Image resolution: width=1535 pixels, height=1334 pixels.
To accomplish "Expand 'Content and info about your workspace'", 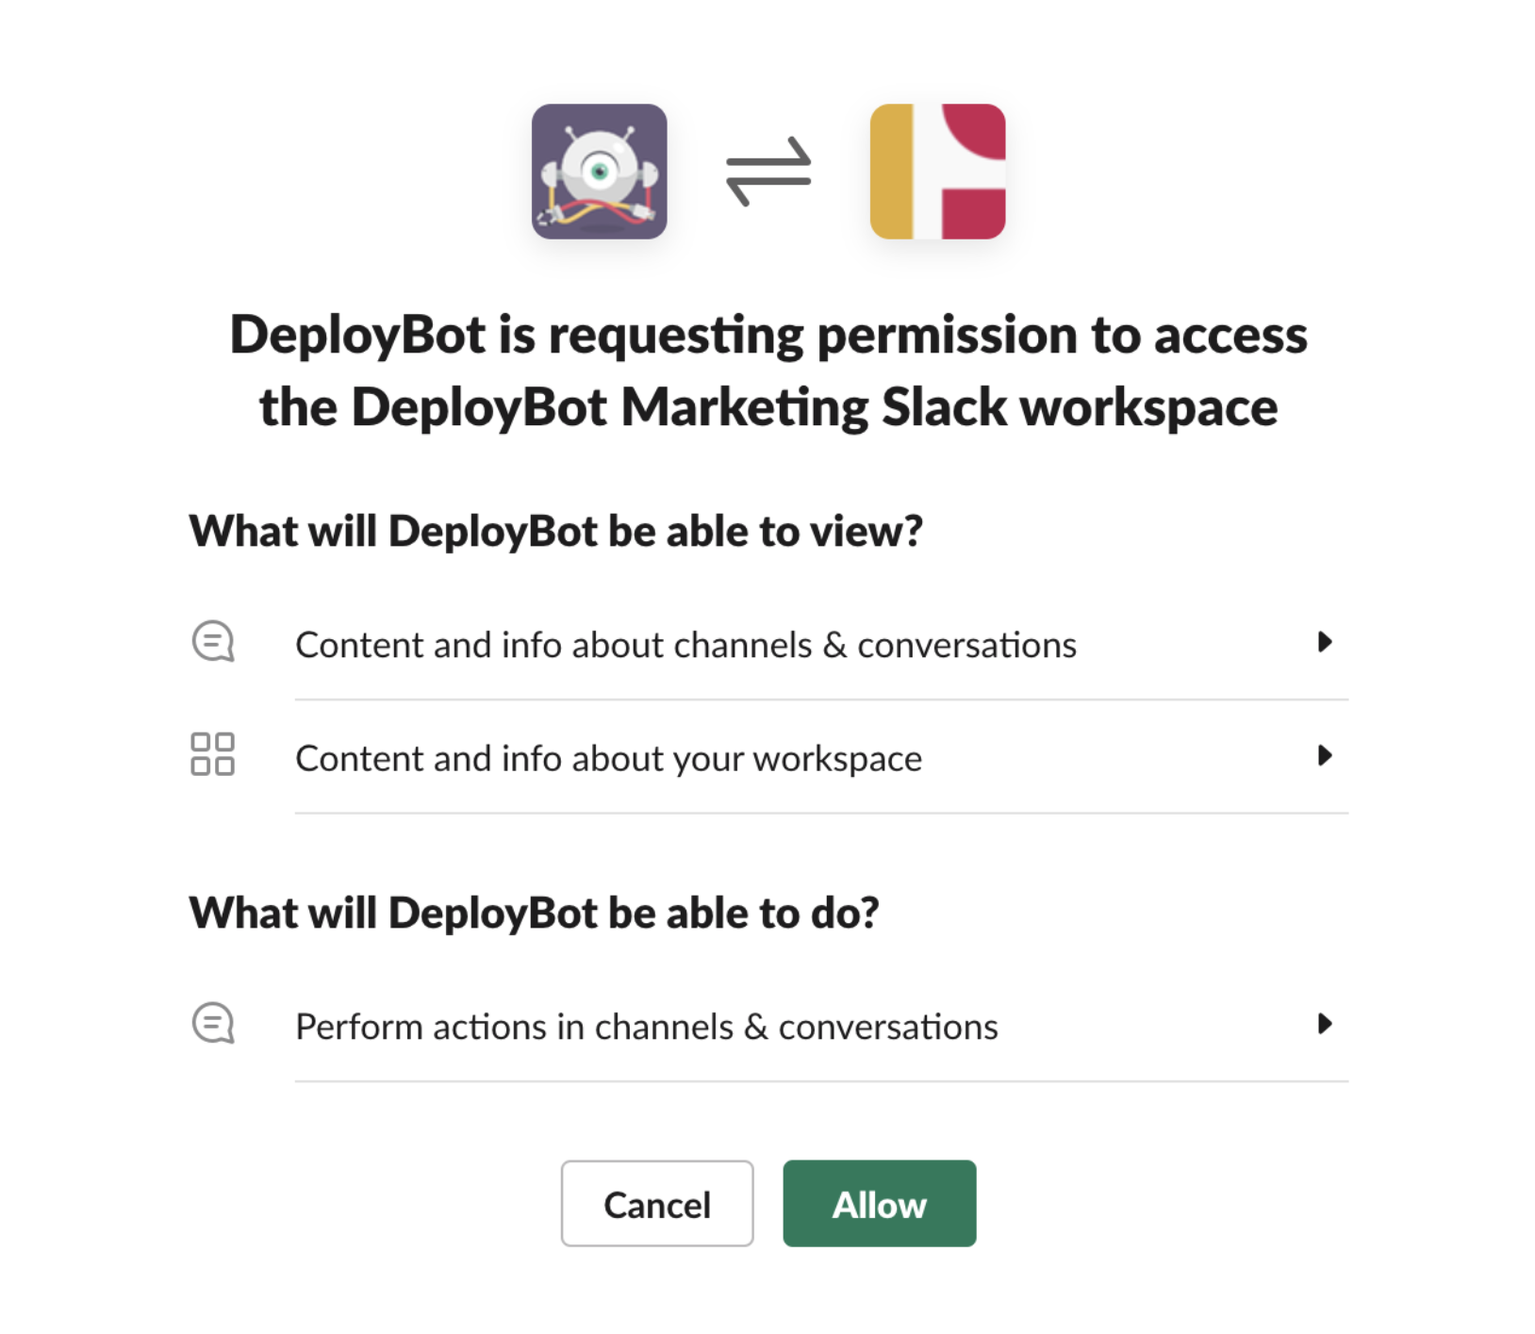I will click(609, 757).
